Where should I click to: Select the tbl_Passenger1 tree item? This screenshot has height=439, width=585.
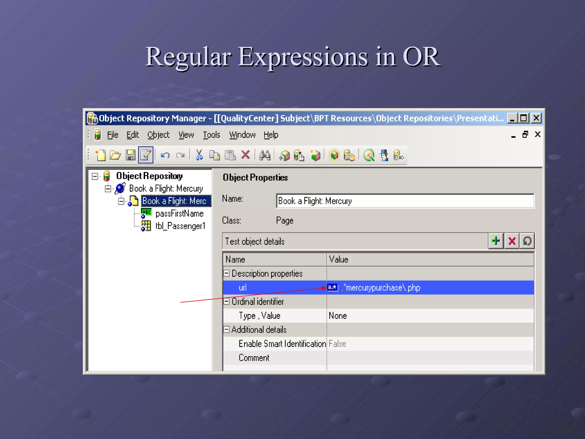click(180, 226)
